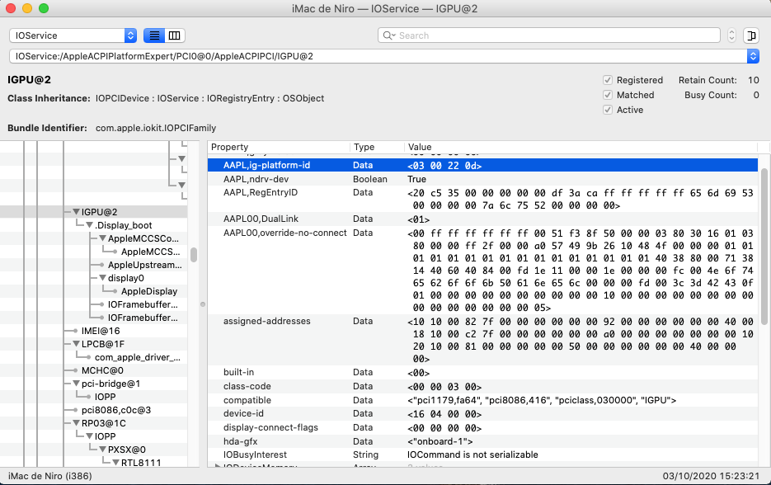Collapse the IGPU@2 tree node
Screen dimensions: 771x485
76,212
